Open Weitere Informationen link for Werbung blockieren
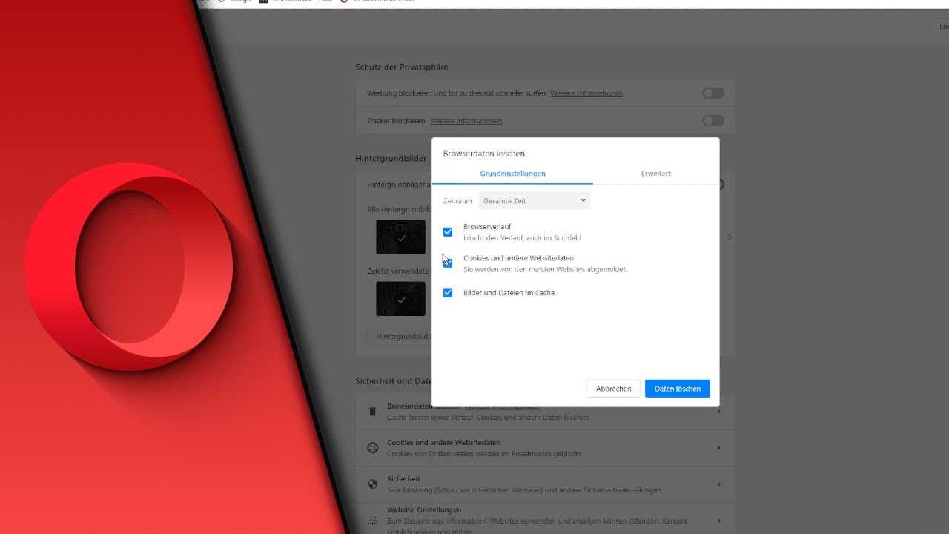Screen dimensions: 949x534 [x=586, y=93]
